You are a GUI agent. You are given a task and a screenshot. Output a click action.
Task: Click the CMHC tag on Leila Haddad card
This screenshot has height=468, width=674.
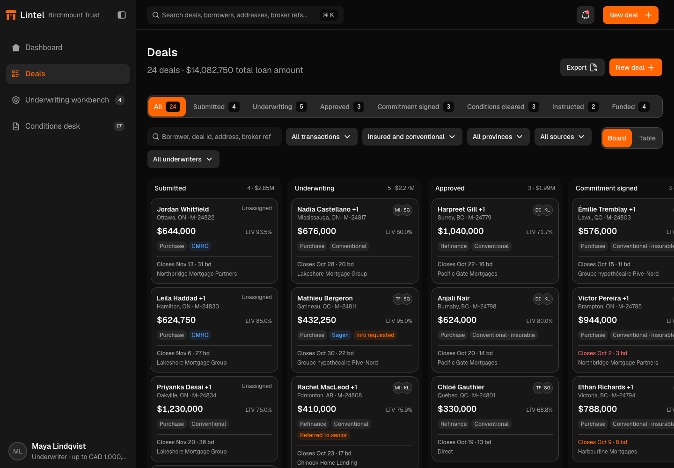pyautogui.click(x=200, y=335)
